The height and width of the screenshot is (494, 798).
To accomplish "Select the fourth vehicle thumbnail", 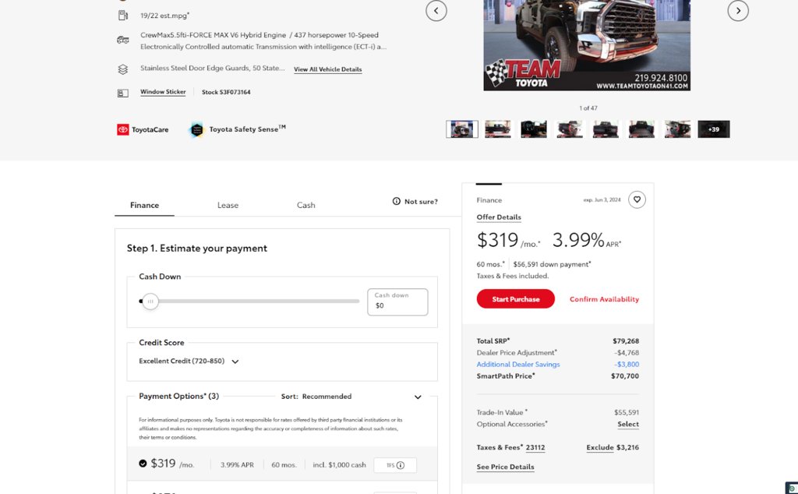I will [570, 129].
